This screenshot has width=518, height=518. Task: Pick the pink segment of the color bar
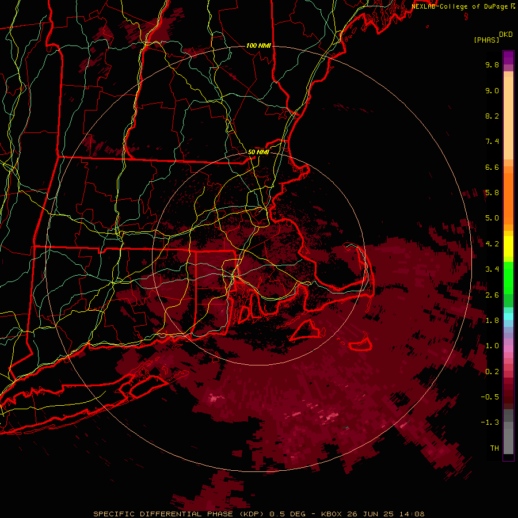click(x=508, y=349)
